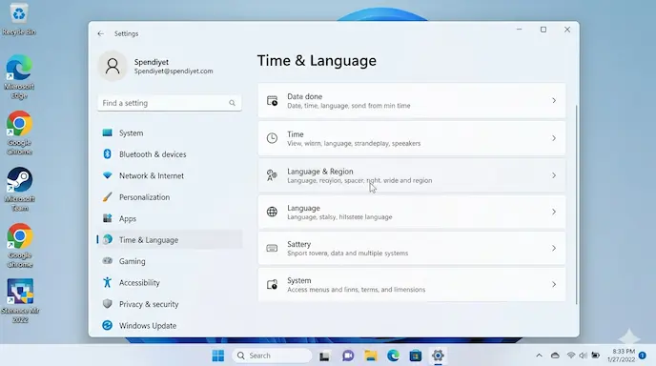
Task: Go back with the Settings back arrow
Action: tap(101, 33)
